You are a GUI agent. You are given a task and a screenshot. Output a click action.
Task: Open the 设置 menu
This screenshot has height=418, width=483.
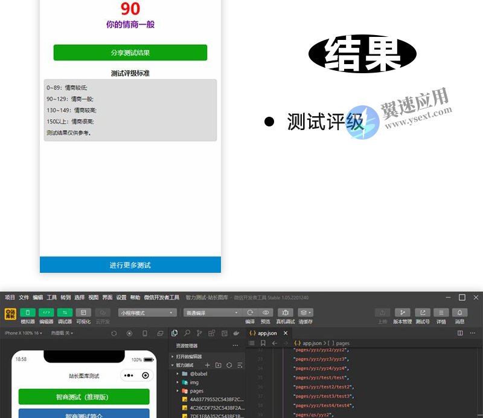[121, 297]
